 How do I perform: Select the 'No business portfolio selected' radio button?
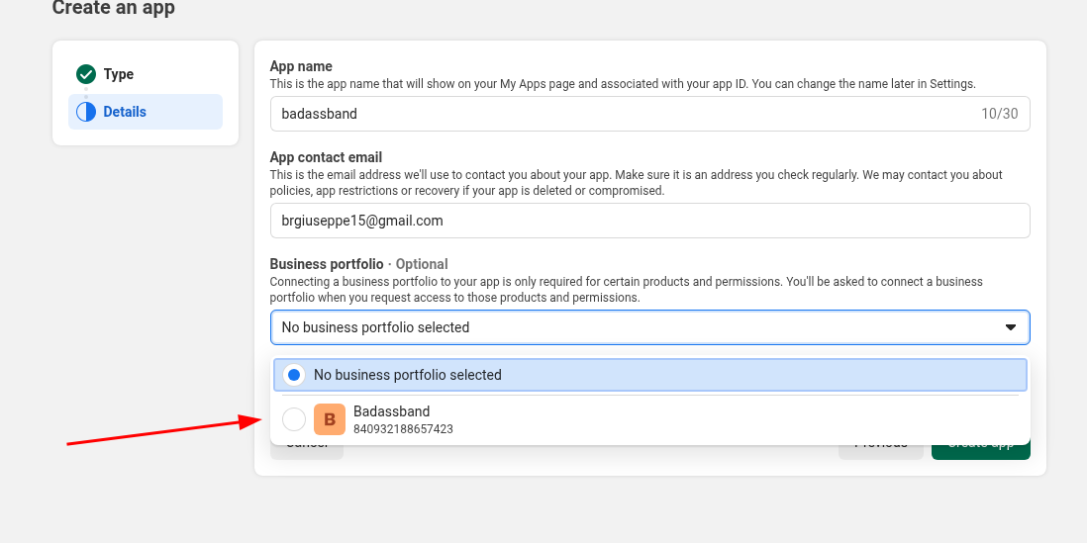pyautogui.click(x=294, y=375)
